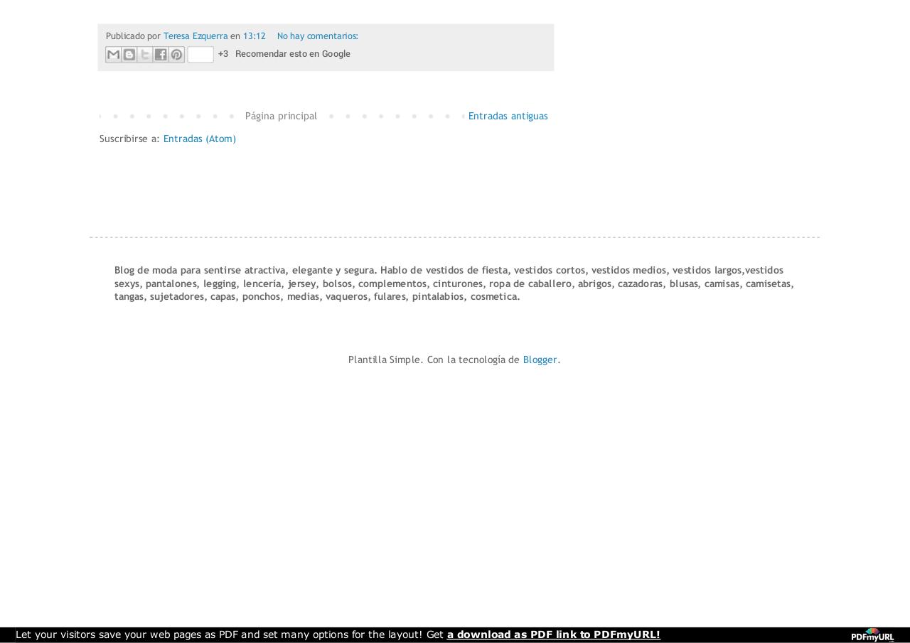Image resolution: width=910 pixels, height=643 pixels.
Task: Click the dotted divider line above the footer
Action: tap(454, 237)
